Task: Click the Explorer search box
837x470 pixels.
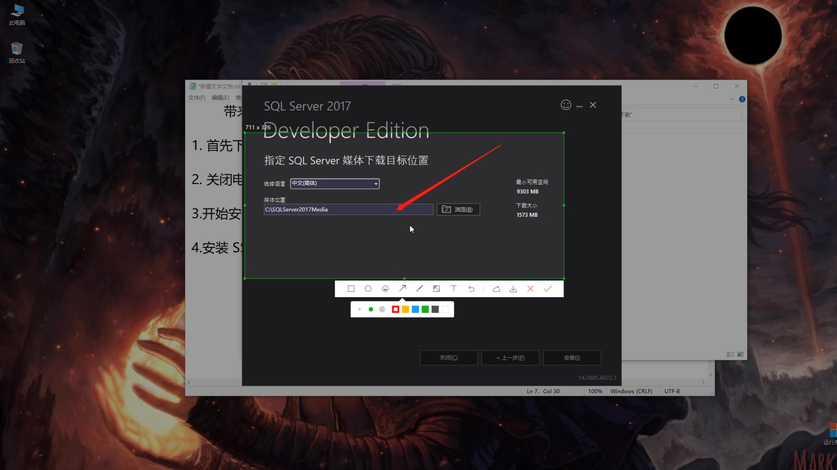Action: tap(681, 115)
